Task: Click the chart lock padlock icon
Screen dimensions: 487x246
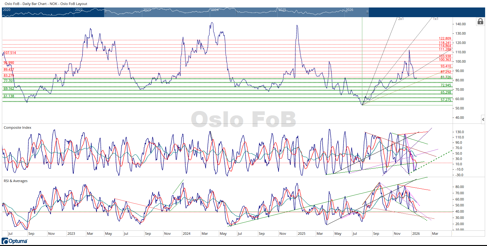Action: (480, 22)
